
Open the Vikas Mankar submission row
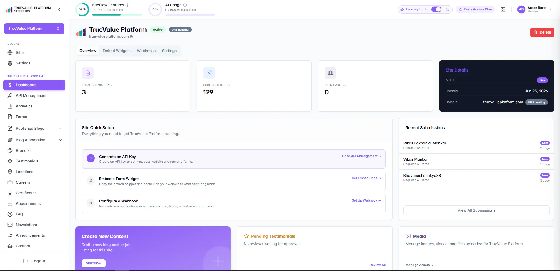(476, 162)
